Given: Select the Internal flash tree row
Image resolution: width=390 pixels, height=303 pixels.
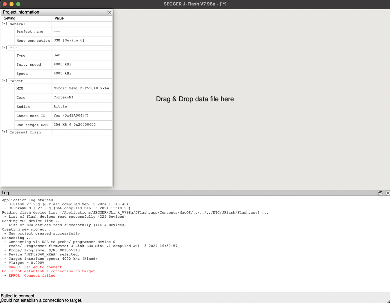Looking at the screenshot, I should [x=60, y=132].
